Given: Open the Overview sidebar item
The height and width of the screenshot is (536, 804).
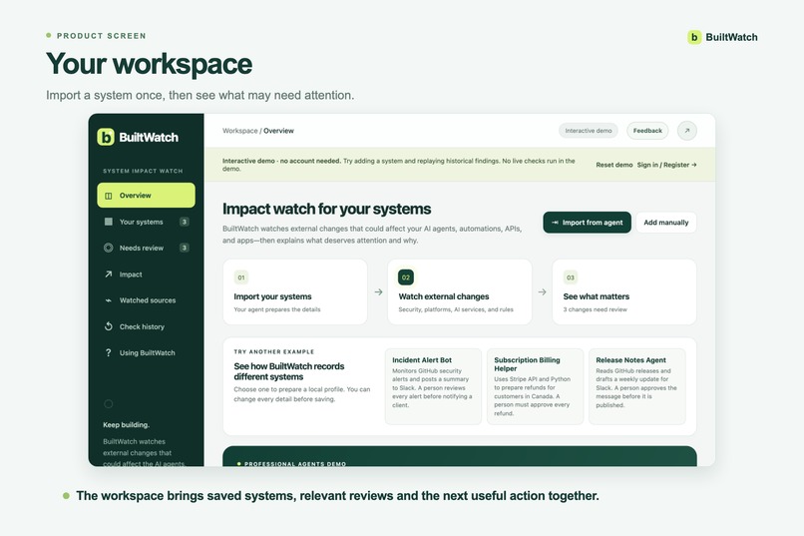Looking at the screenshot, I should coord(146,196).
